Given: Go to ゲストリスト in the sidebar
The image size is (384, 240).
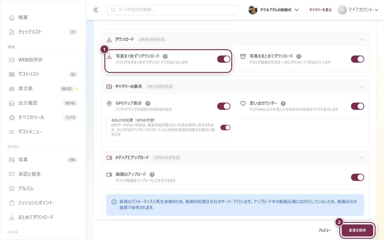Looking at the screenshot, I should point(43,74).
